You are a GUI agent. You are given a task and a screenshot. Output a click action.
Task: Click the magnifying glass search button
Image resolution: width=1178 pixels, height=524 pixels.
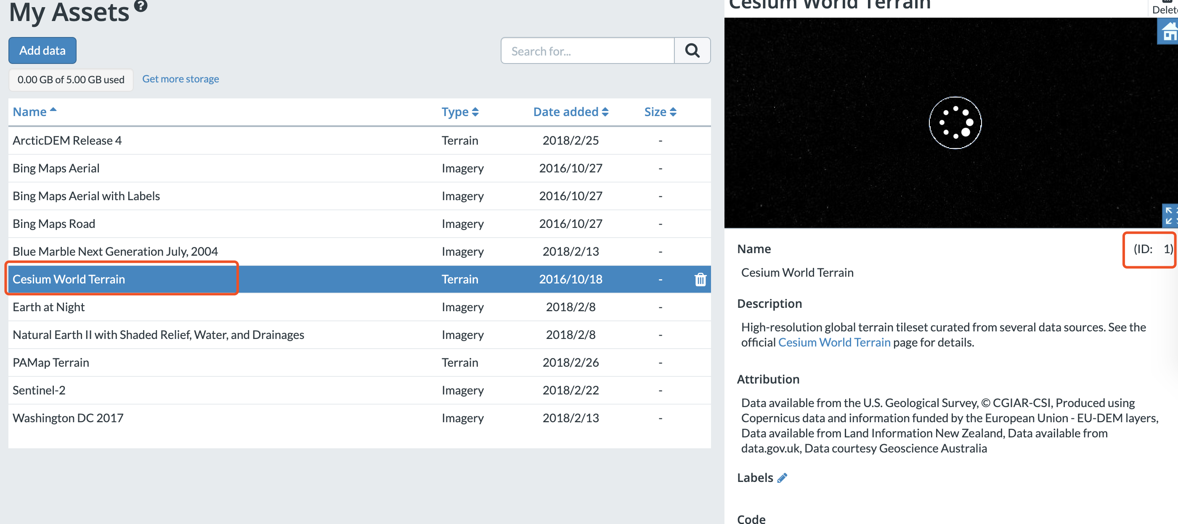[x=692, y=51]
